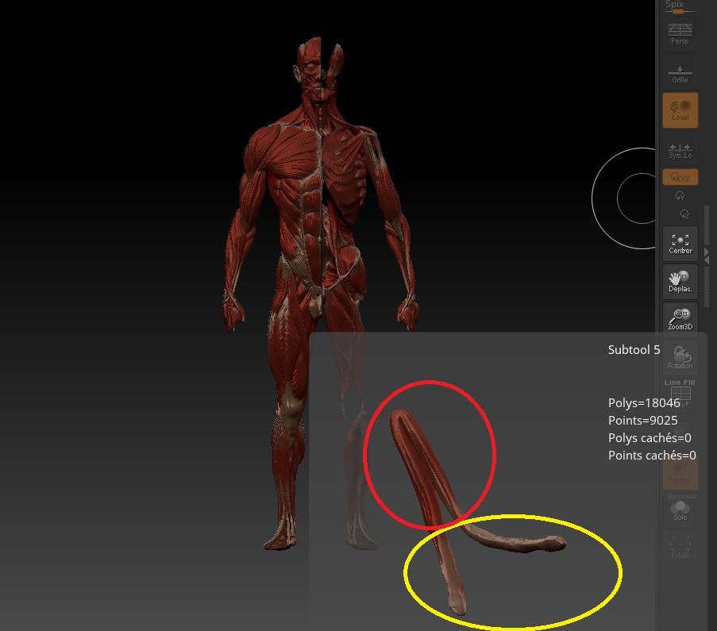The image size is (717, 631).
Task: Toggle XYZ rotation mode button
Action: [x=680, y=177]
